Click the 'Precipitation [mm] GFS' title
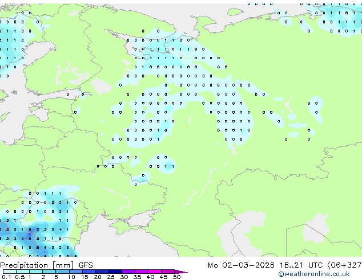The width and height of the screenshot is (362, 279). coord(46,265)
